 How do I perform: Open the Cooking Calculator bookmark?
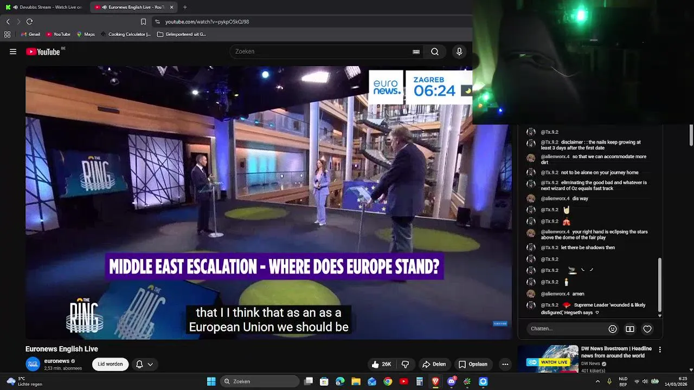coord(125,34)
